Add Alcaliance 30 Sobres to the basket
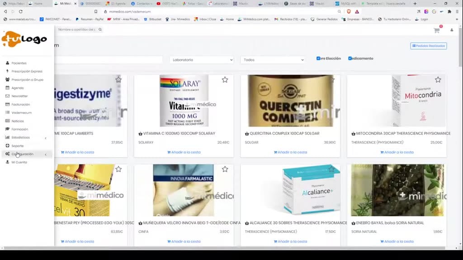463x260 pixels. (291, 241)
